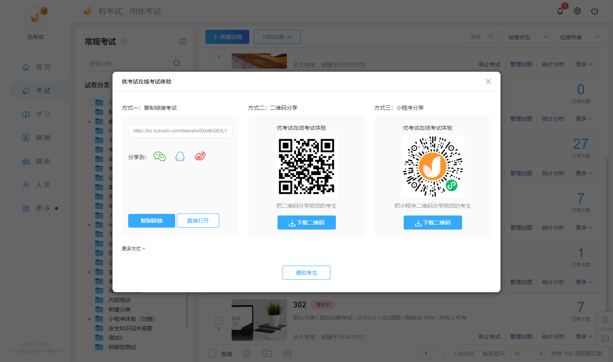Click the chat feedback floating icon
The height and width of the screenshot is (362, 613).
(605, 338)
